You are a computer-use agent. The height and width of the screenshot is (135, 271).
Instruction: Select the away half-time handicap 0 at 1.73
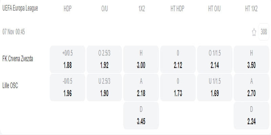tap(178, 87)
